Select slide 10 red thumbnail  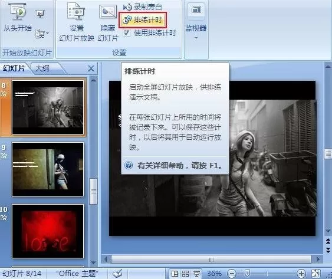pos(48,231)
